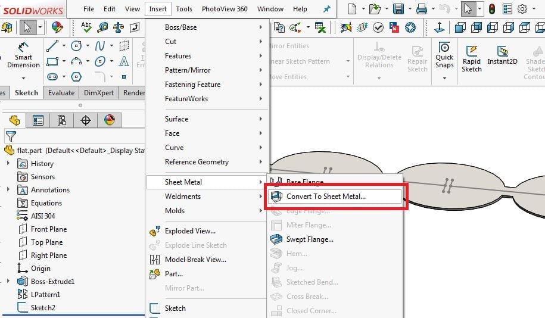Expand the Annotations tree node
The image size is (545, 318).
pos(8,189)
